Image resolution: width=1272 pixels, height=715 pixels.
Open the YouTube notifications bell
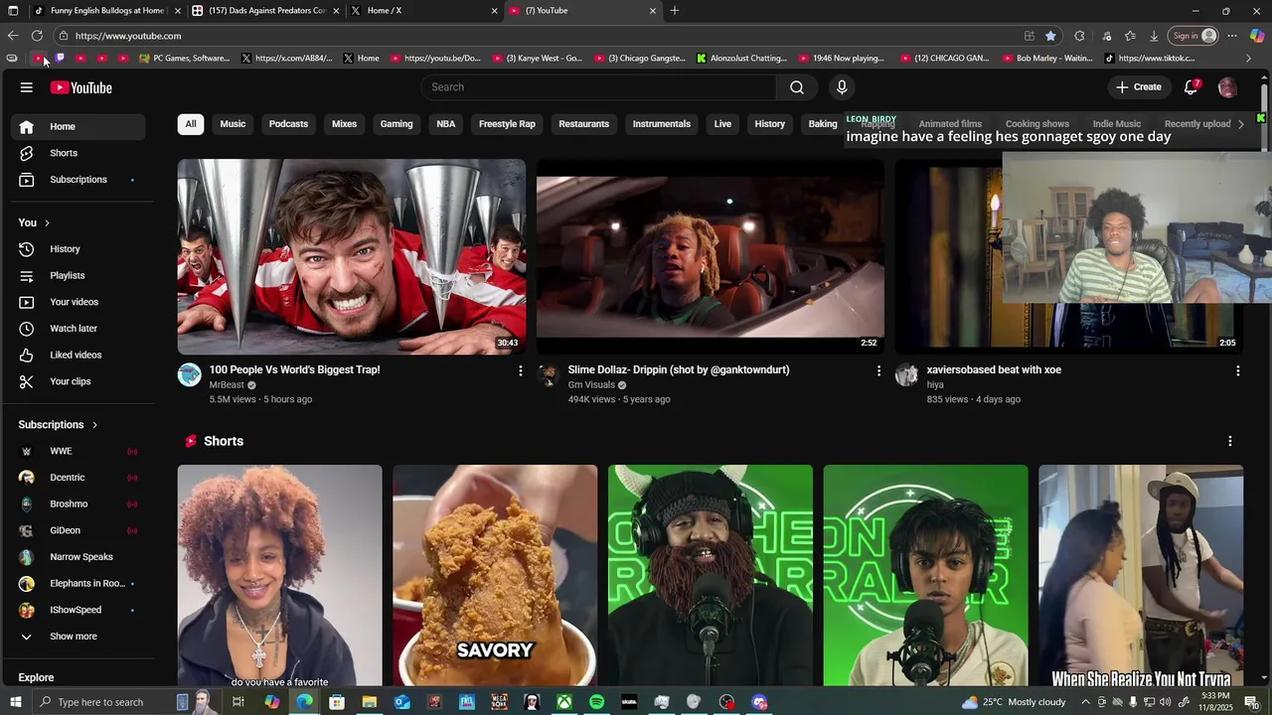coord(1191,87)
